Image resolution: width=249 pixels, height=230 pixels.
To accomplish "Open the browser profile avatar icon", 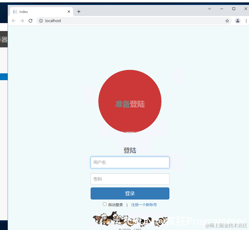I will [238, 21].
